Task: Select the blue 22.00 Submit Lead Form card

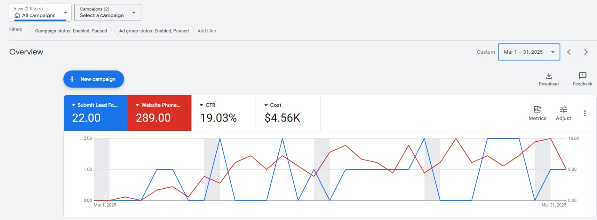Action: (x=96, y=113)
